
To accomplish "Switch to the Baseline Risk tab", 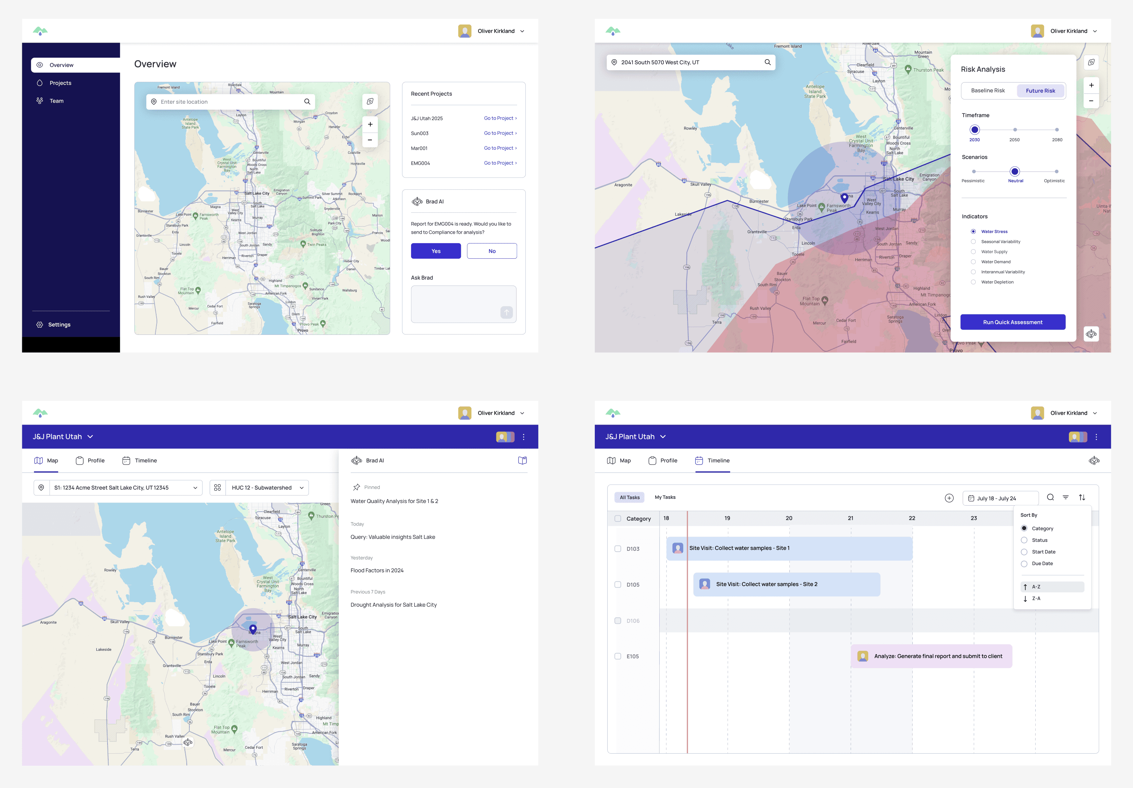I will coord(988,91).
